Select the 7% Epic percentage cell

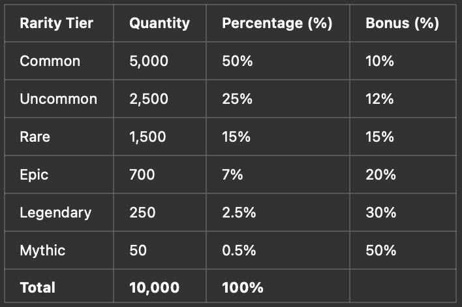[232, 174]
